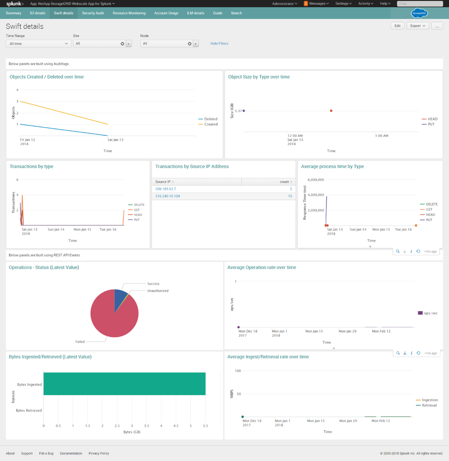Image resolution: width=449 pixels, height=461 pixels.
Task: Click the StorageGRID cloud logo
Action: [x=419, y=13]
